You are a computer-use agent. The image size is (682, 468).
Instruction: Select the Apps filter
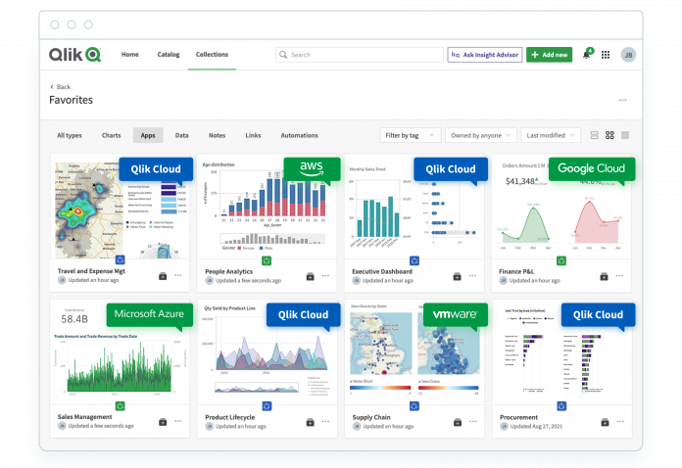tap(148, 135)
